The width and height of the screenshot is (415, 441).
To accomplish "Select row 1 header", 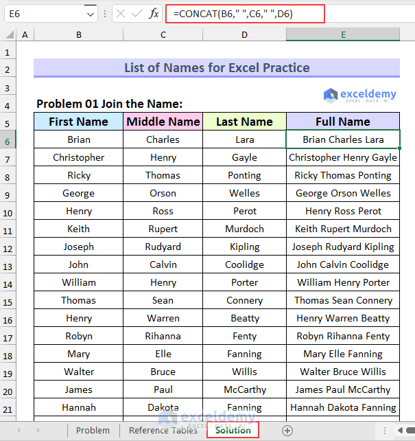I will pyautogui.click(x=8, y=53).
